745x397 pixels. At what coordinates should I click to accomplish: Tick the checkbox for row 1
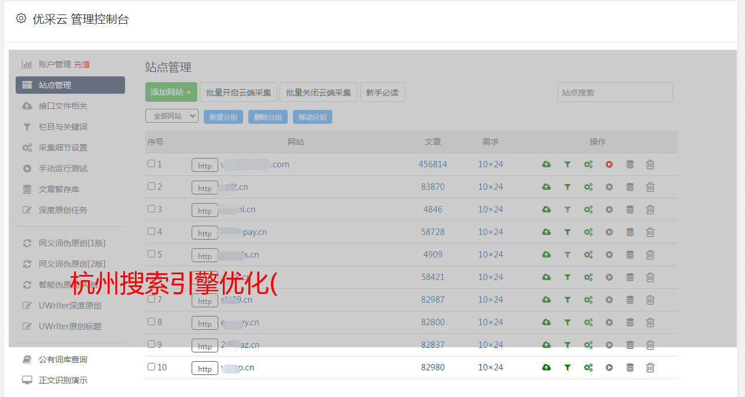click(151, 164)
